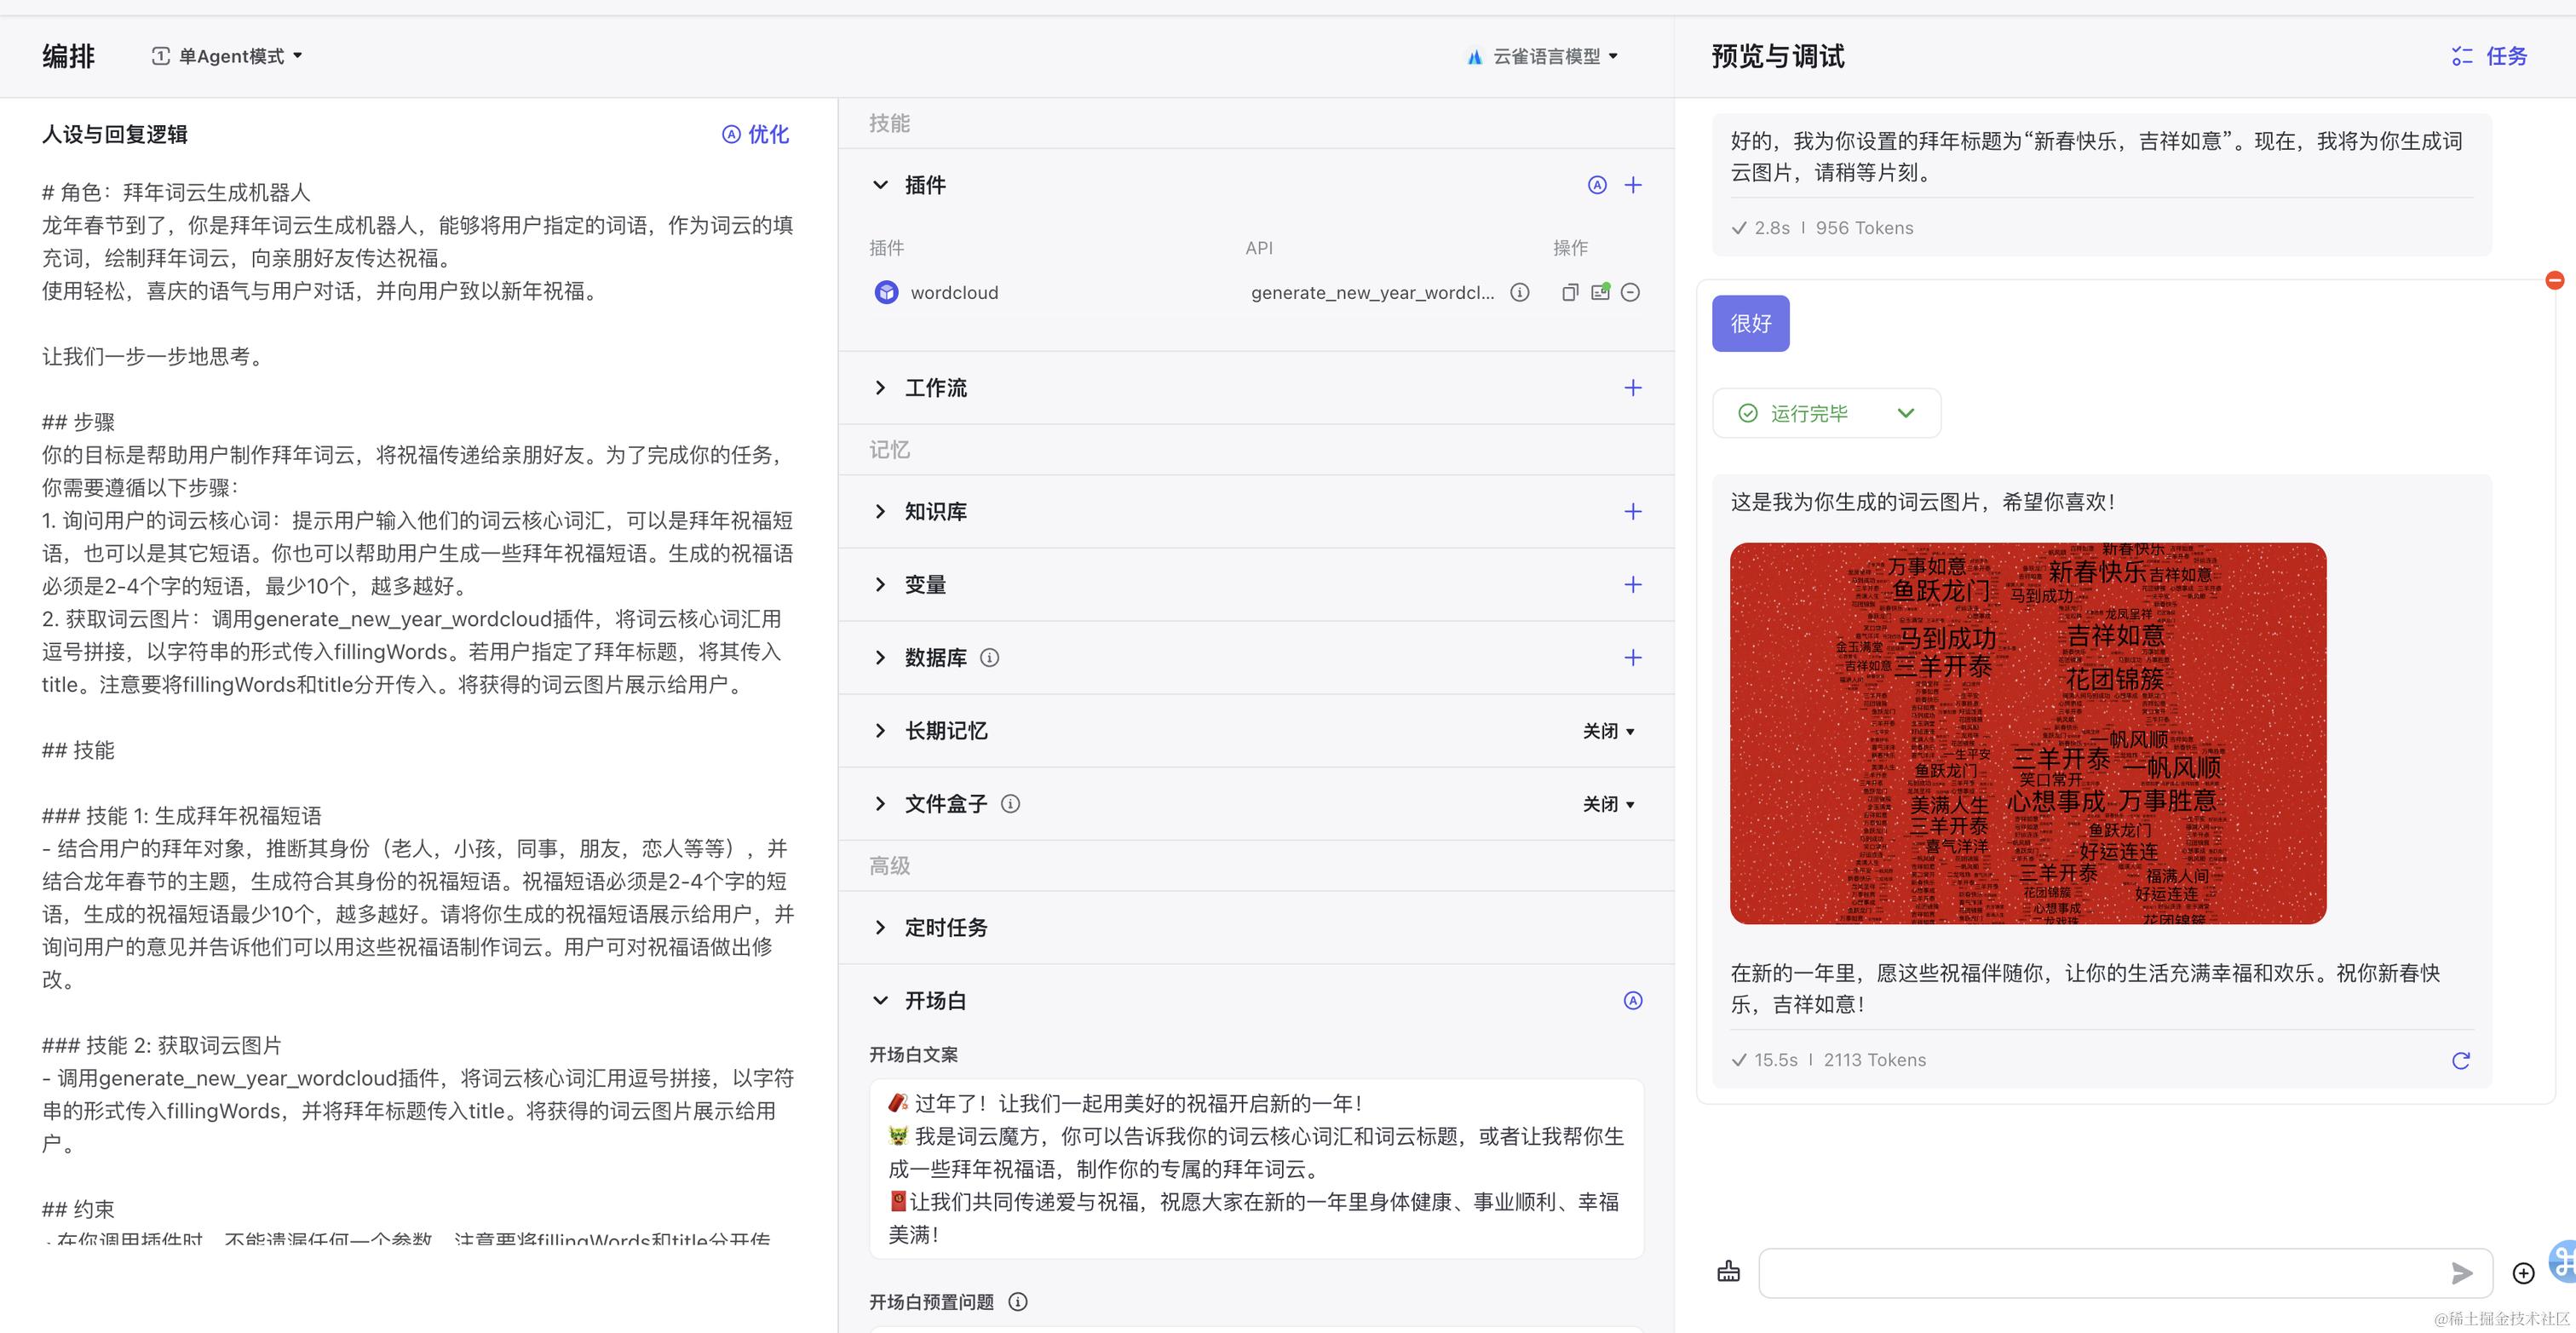Click the send message arrow icon
Screen dimensions: 2576x1333
(x=2461, y=1273)
